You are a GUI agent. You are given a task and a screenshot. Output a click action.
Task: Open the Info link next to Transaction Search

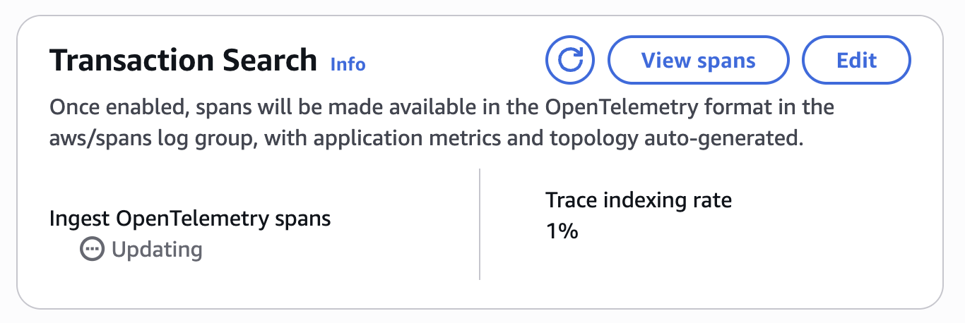[348, 64]
